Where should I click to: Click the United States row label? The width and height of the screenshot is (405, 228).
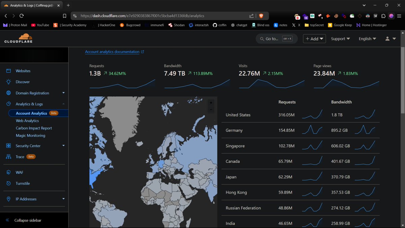(x=238, y=115)
